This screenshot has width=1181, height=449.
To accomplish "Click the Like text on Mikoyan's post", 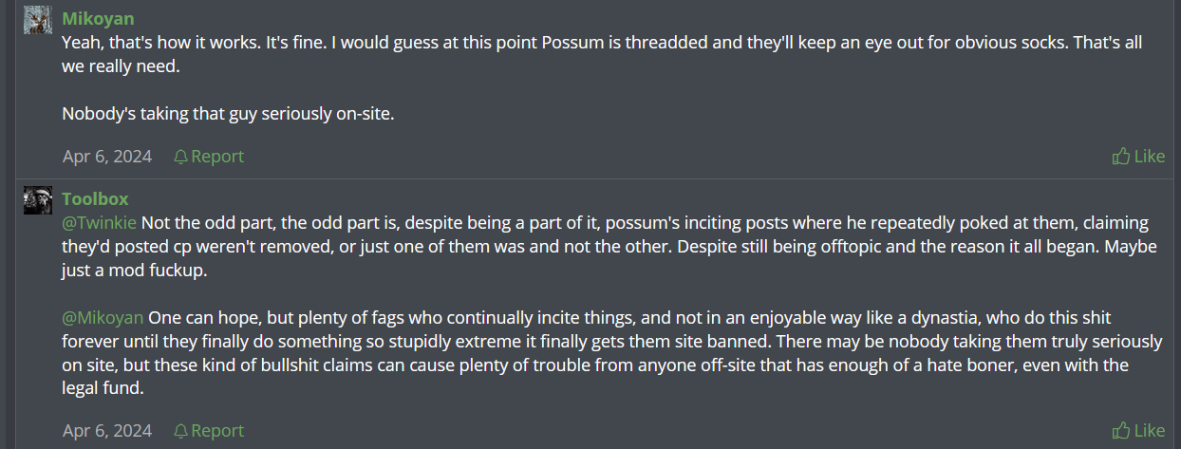I will [1150, 157].
